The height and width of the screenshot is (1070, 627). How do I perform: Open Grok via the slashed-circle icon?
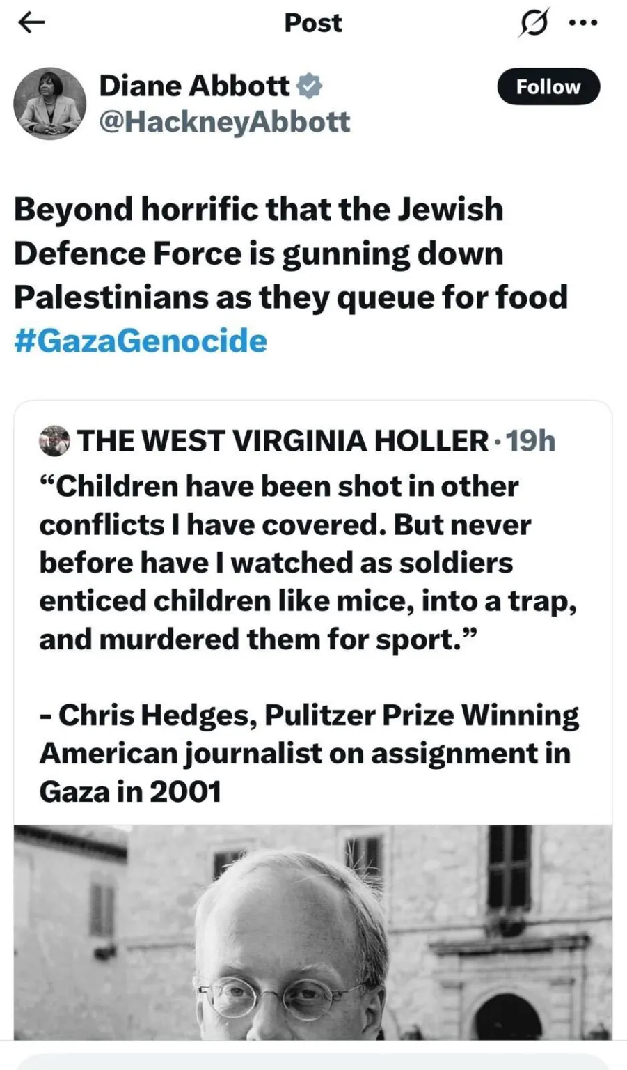[x=534, y=23]
